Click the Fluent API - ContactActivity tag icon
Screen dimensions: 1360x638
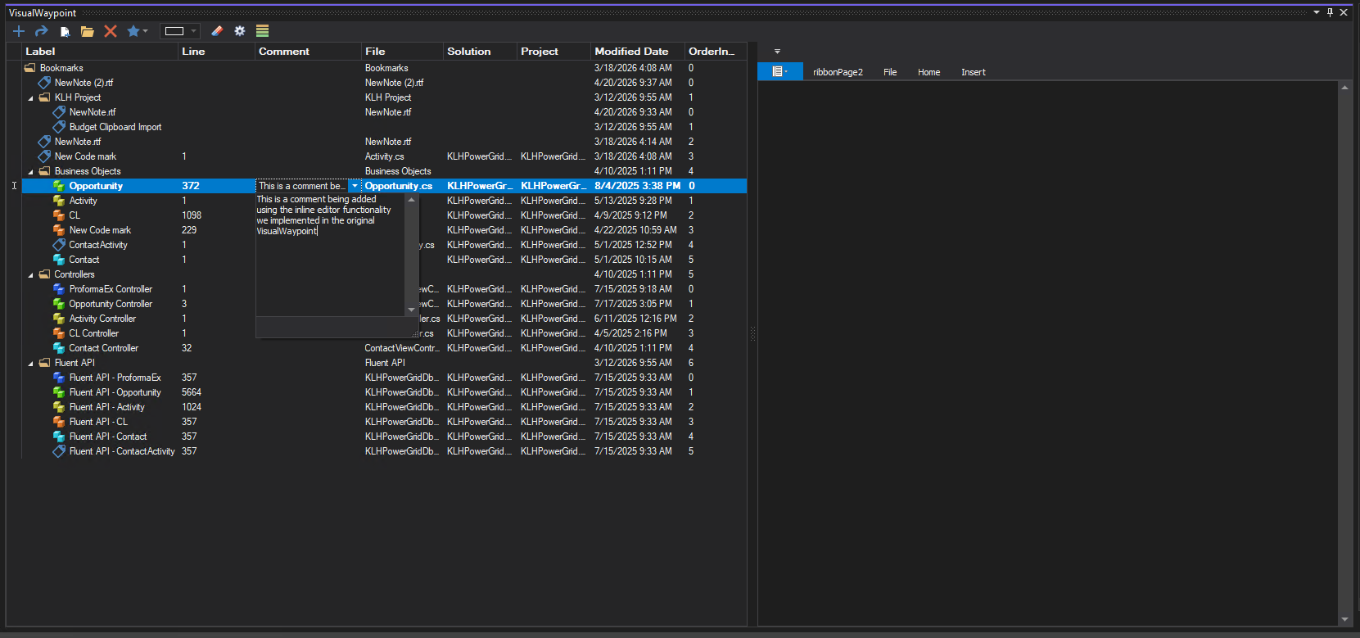click(x=60, y=451)
